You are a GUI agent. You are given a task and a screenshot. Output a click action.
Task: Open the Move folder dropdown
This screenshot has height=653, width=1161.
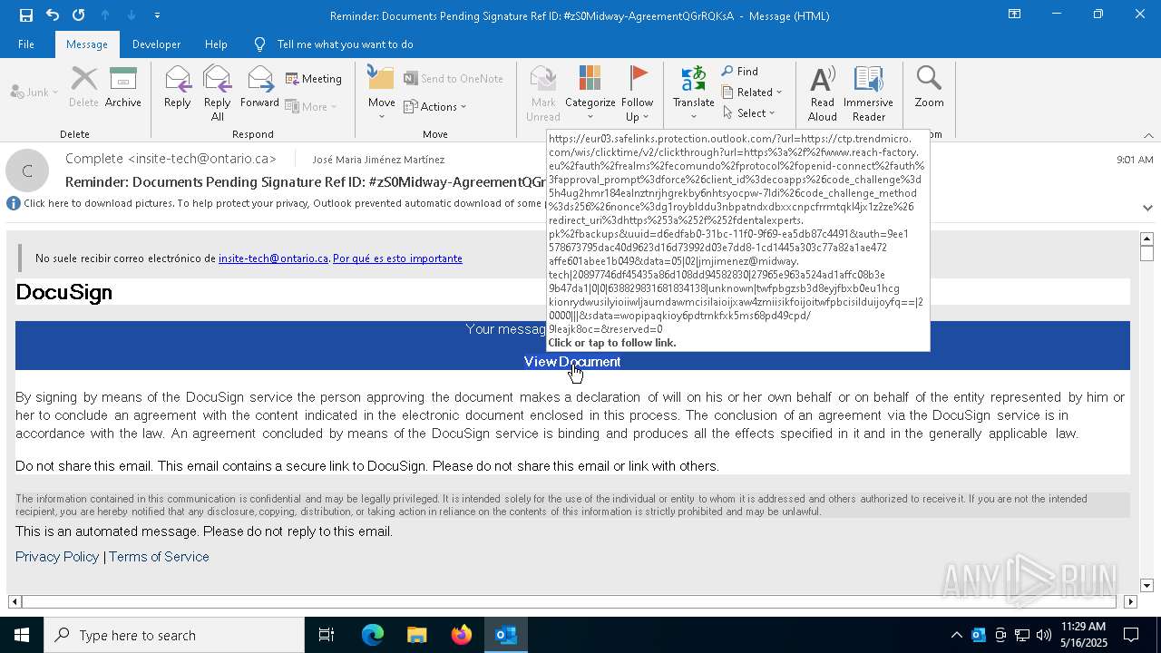point(382,93)
